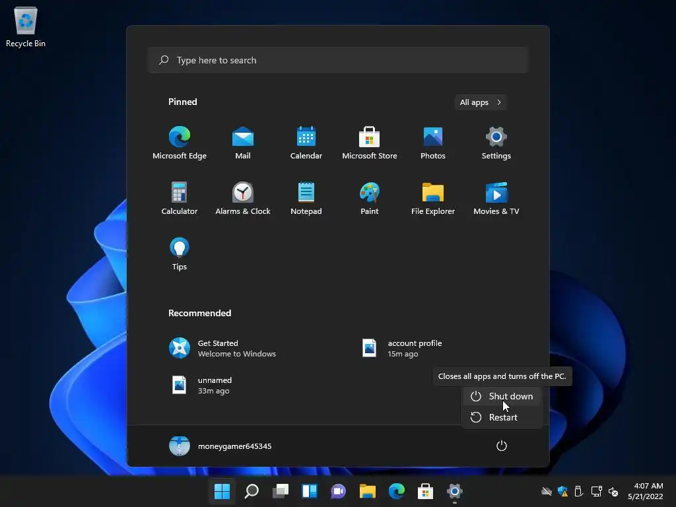This screenshot has height=507, width=676.
Task: Click the Type here to search box
Action: (x=338, y=60)
